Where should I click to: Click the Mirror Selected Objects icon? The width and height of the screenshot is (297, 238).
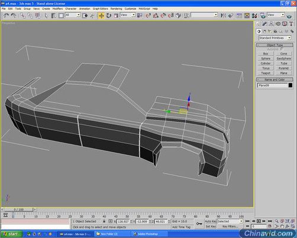[223, 15]
